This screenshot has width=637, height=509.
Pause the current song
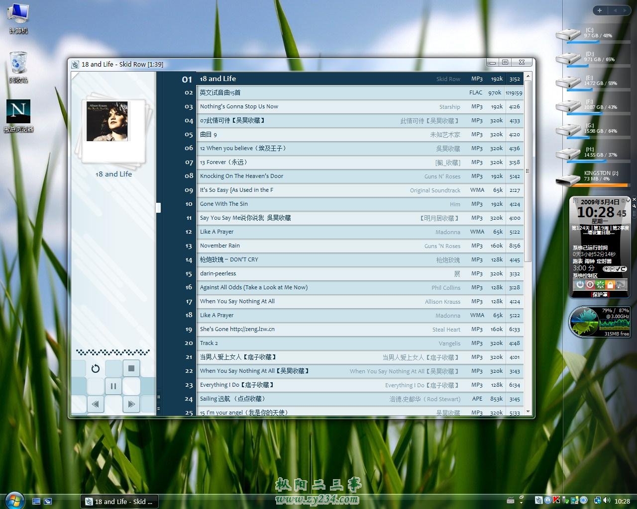click(x=113, y=386)
